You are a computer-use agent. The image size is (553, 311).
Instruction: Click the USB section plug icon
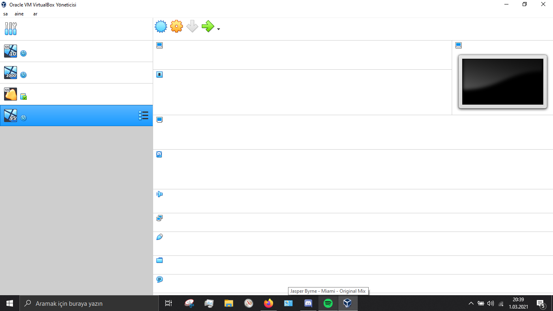(160, 237)
